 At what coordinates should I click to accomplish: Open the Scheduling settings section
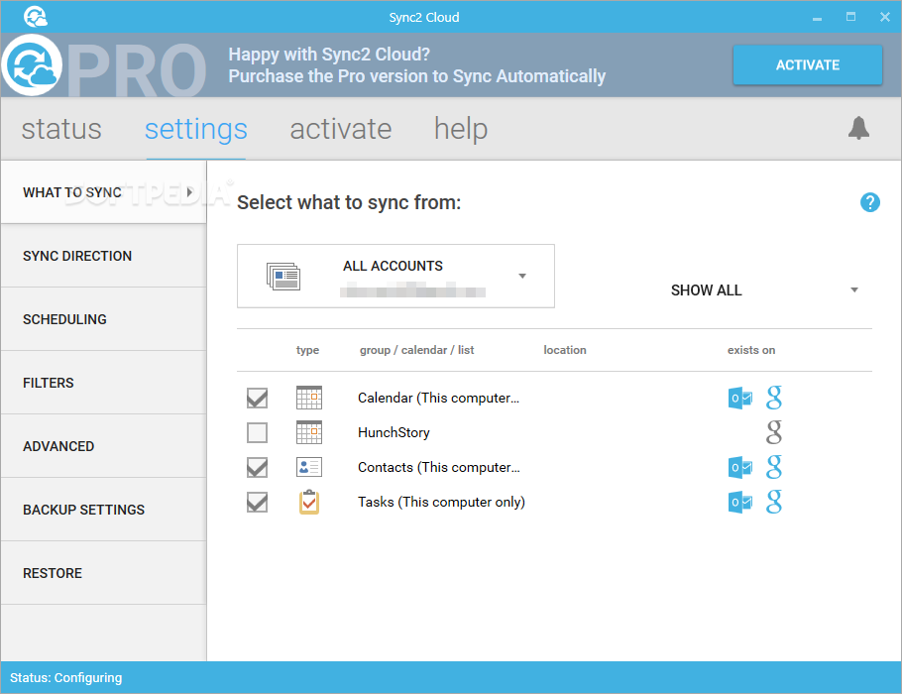103,319
